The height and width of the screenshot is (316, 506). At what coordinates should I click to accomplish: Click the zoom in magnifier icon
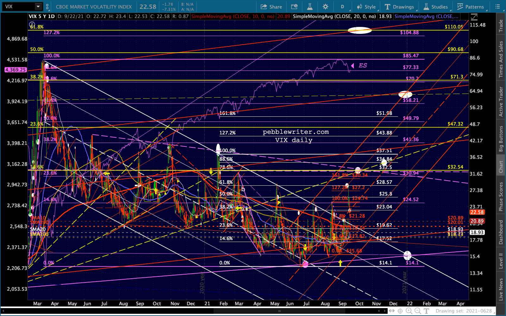[409, 311]
